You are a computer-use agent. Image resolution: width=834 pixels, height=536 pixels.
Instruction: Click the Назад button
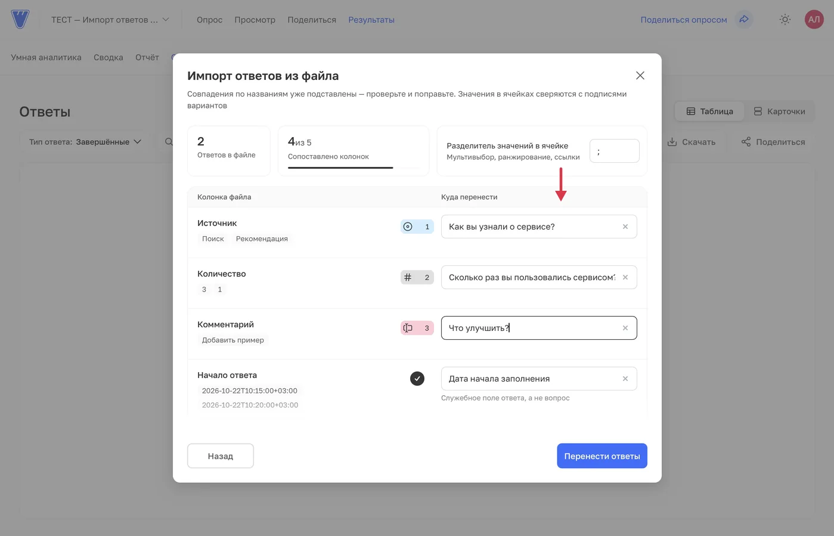pos(221,456)
